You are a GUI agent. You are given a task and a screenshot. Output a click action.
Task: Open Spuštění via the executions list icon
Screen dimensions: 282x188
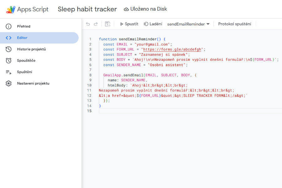click(8, 72)
